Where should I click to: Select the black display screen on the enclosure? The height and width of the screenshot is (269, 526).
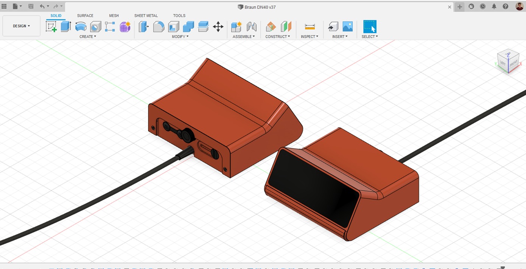click(x=313, y=188)
